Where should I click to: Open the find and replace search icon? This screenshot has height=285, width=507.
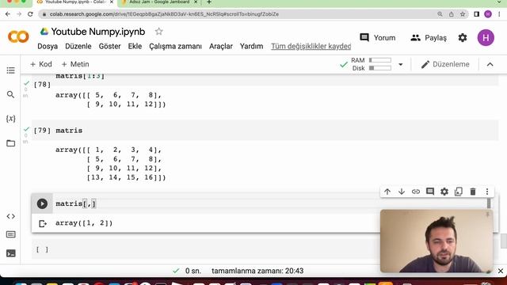pyautogui.click(x=10, y=94)
